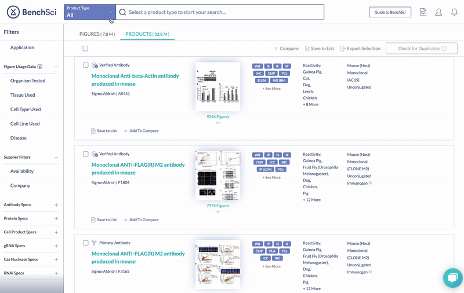Image resolution: width=464 pixels, height=293 pixels.
Task: Expand the RNAi Specs filter
Action: [56, 273]
